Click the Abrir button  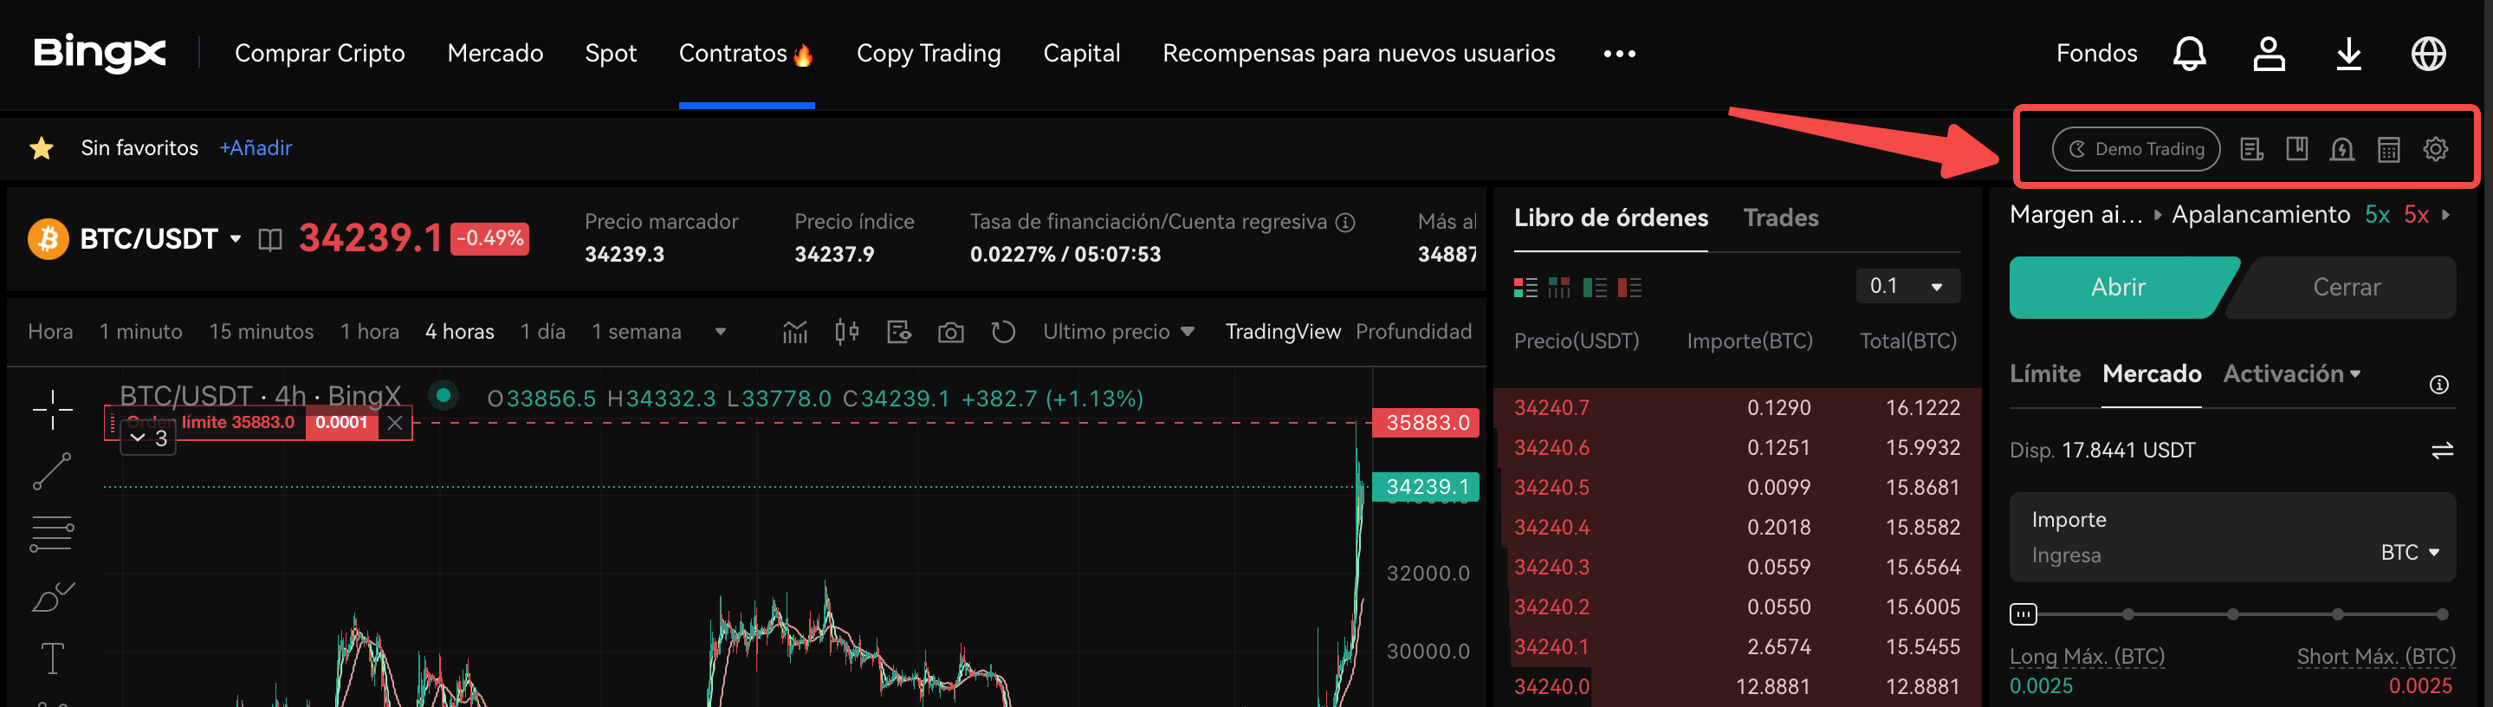tap(2118, 288)
